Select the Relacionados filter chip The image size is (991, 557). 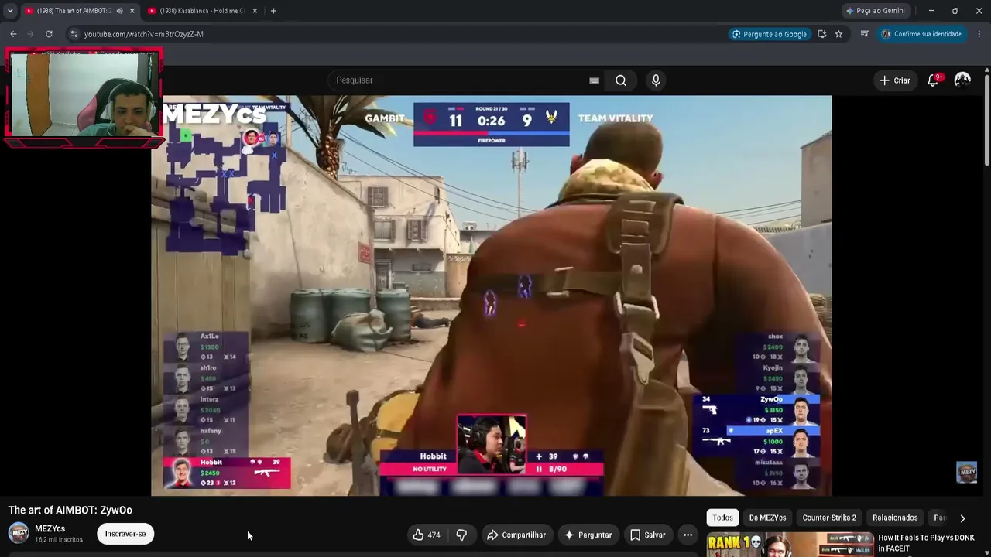[895, 518]
